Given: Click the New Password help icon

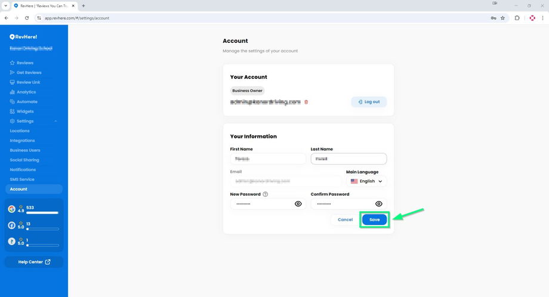Looking at the screenshot, I should (x=266, y=194).
